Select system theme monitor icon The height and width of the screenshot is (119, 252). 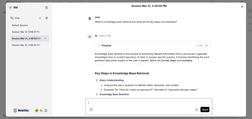(46, 111)
